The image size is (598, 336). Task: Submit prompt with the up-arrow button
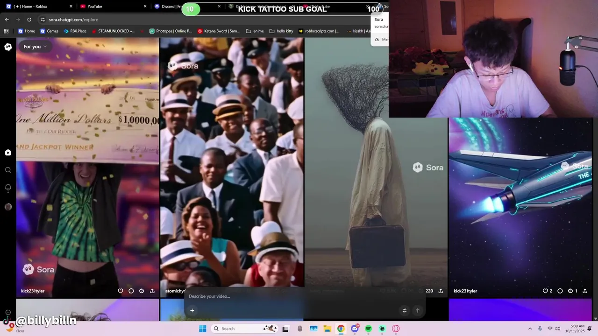point(418,310)
